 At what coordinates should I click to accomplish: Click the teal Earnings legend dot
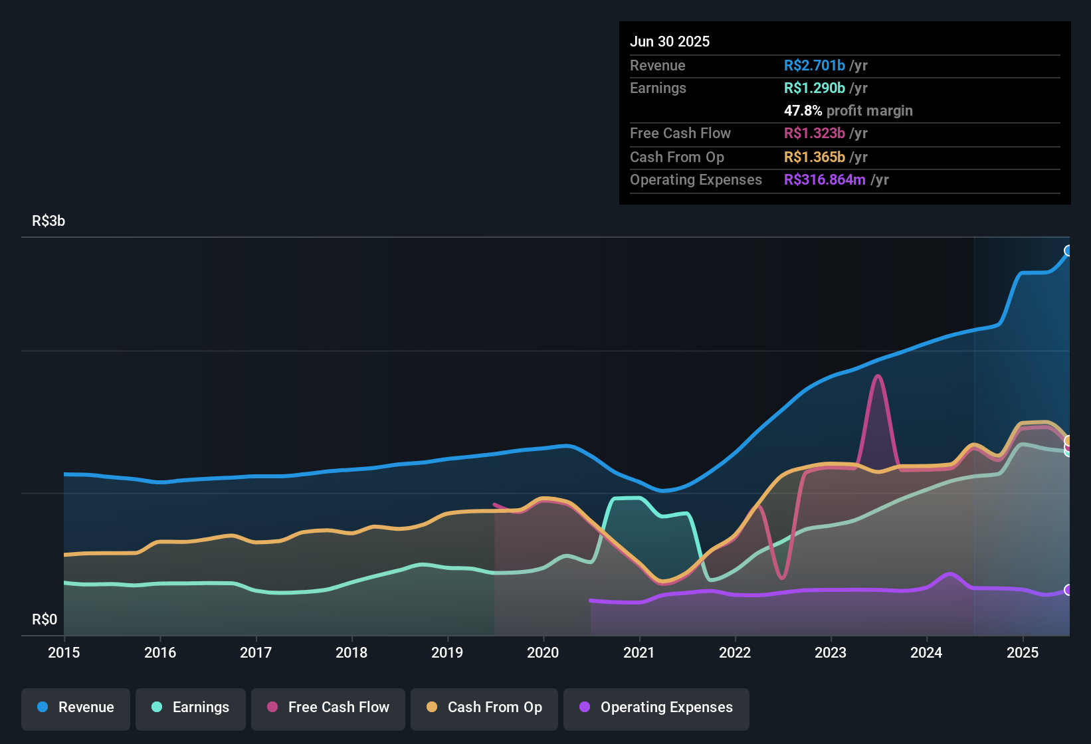coord(157,707)
